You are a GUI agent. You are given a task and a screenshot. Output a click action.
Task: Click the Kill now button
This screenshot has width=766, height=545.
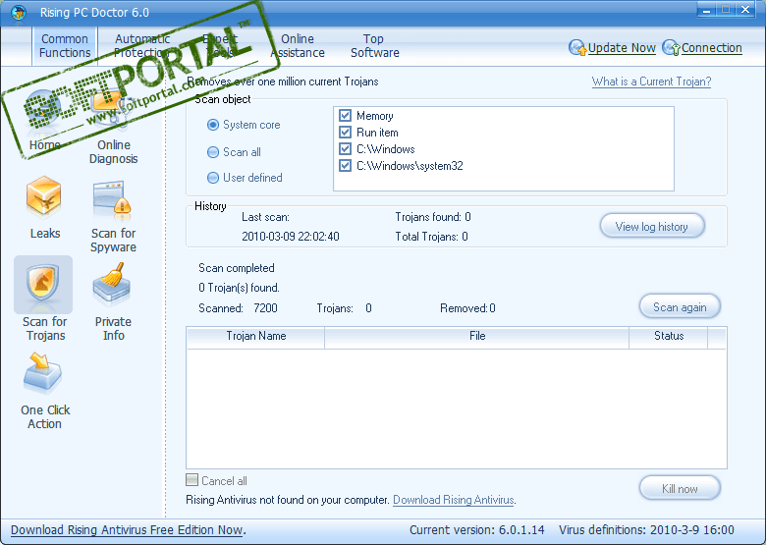(x=680, y=488)
